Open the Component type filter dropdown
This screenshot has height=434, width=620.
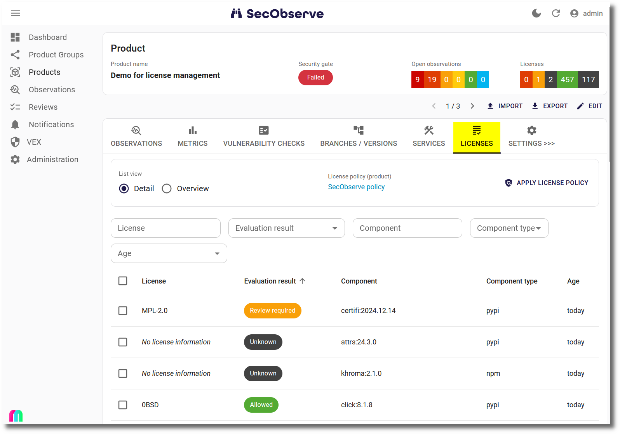click(x=509, y=228)
